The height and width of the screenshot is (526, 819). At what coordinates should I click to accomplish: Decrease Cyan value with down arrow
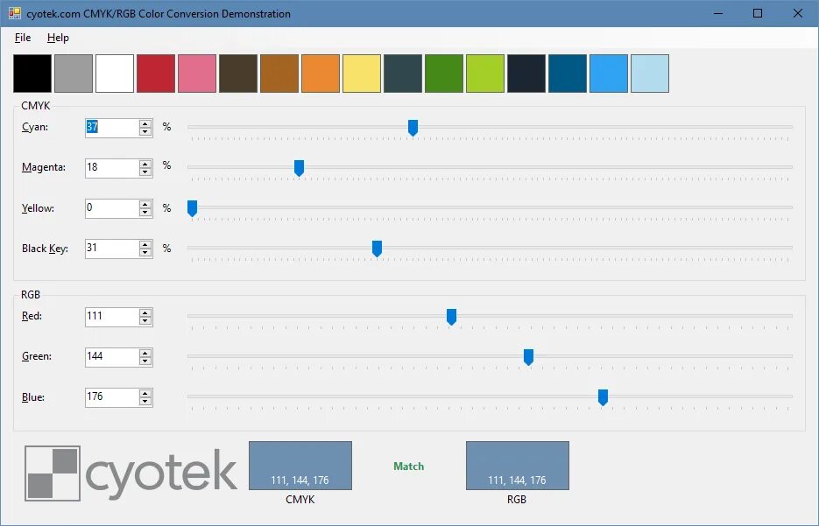145,132
